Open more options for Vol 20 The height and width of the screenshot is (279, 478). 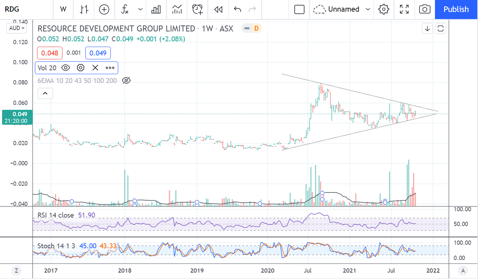(110, 68)
